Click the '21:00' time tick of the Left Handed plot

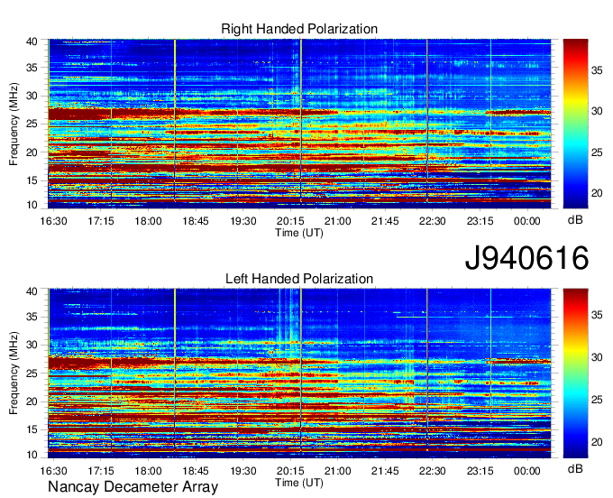[338, 471]
